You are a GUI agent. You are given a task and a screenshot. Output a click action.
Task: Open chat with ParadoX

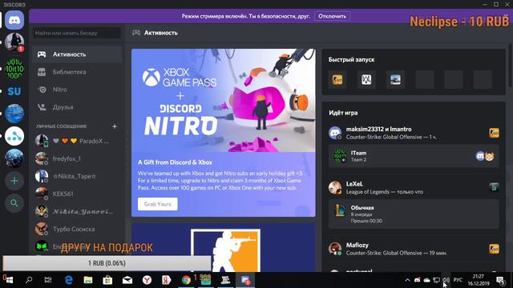77,141
